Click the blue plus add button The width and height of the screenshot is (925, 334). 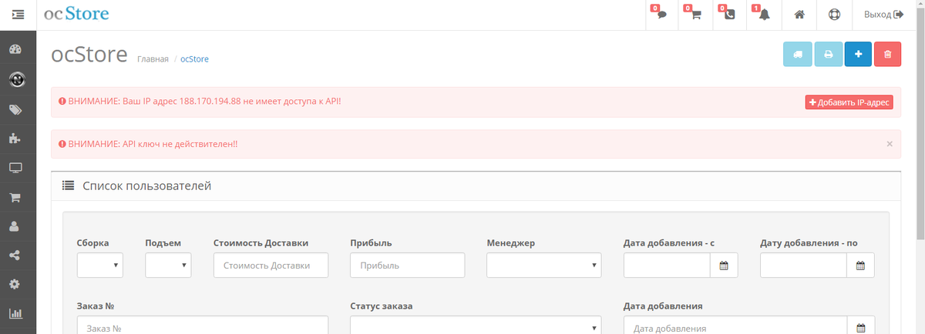[858, 55]
